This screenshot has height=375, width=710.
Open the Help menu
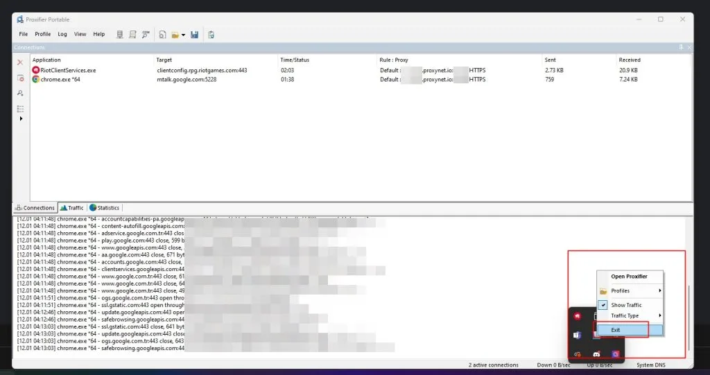click(x=98, y=34)
